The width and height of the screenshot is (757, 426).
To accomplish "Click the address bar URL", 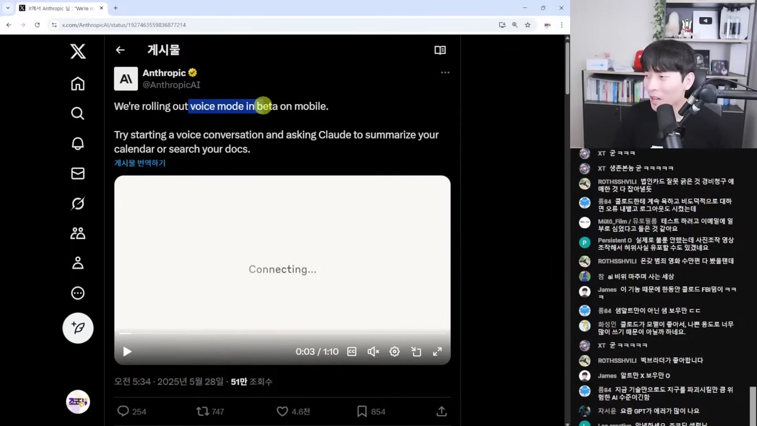I will pyautogui.click(x=124, y=25).
